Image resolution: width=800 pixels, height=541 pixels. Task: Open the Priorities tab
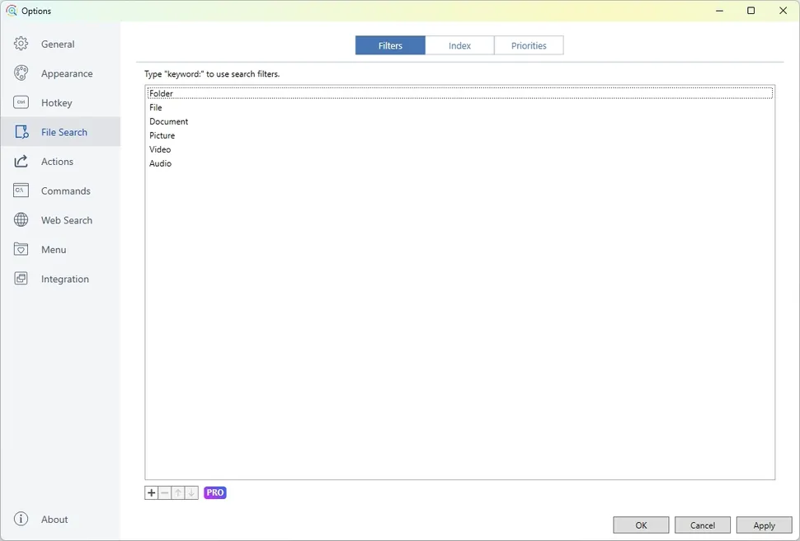pyautogui.click(x=529, y=45)
